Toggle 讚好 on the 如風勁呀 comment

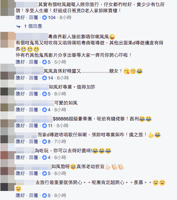click(20, 173)
